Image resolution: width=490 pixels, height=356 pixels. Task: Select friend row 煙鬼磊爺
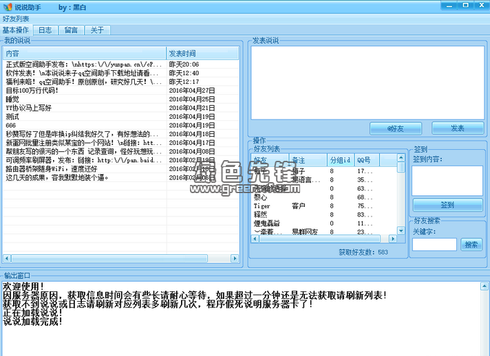point(324,223)
